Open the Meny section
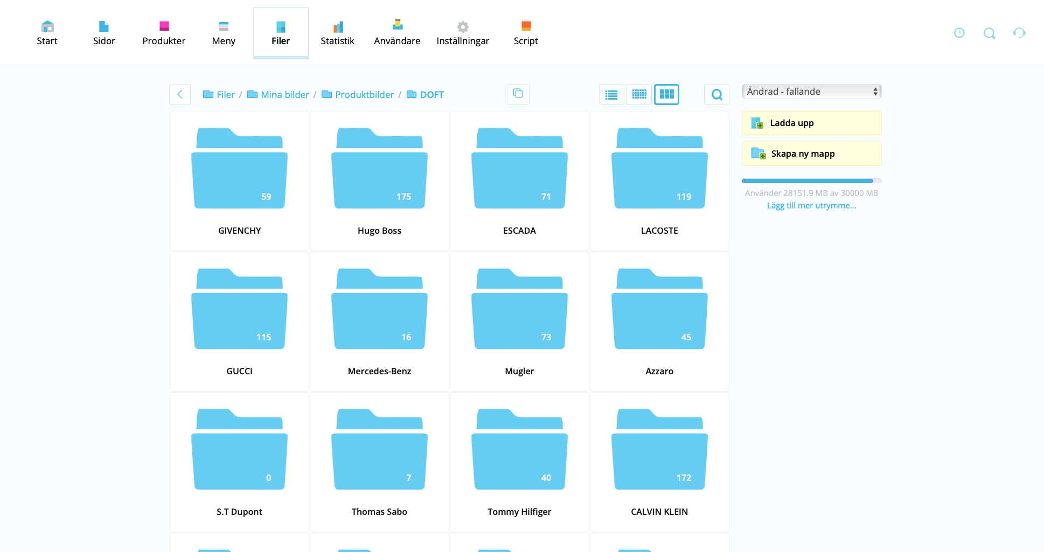This screenshot has height=552, width=1044. pos(224,33)
